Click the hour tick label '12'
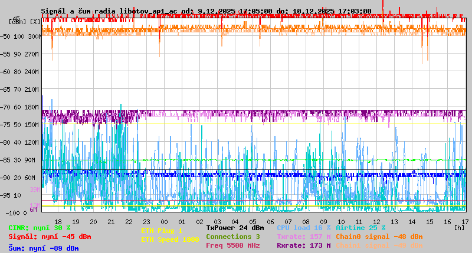This screenshot has width=472, height=253. (x=376, y=222)
